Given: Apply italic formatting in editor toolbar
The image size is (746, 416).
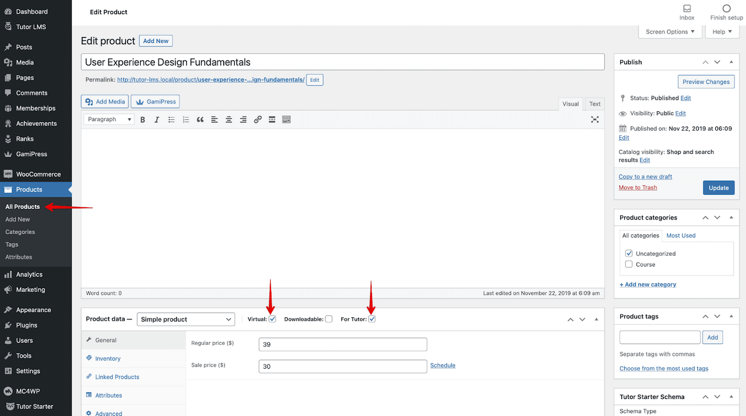Looking at the screenshot, I should pyautogui.click(x=157, y=120).
